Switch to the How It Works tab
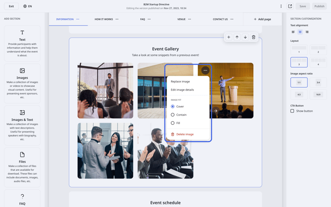331x207 pixels. [103, 19]
